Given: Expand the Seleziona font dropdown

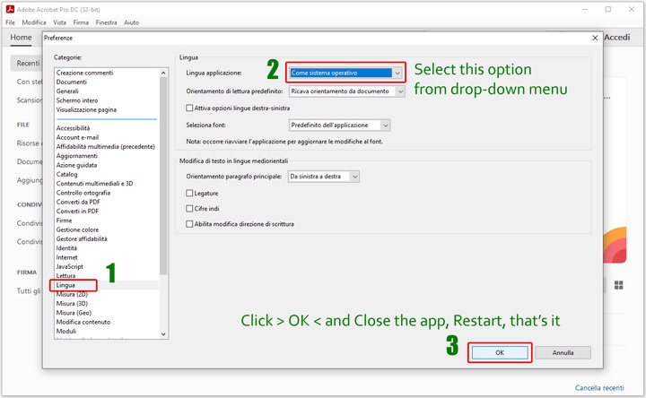Looking at the screenshot, I should [x=339, y=125].
